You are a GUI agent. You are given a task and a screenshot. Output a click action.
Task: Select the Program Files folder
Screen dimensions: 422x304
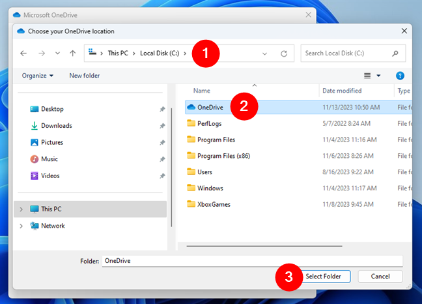coord(216,140)
